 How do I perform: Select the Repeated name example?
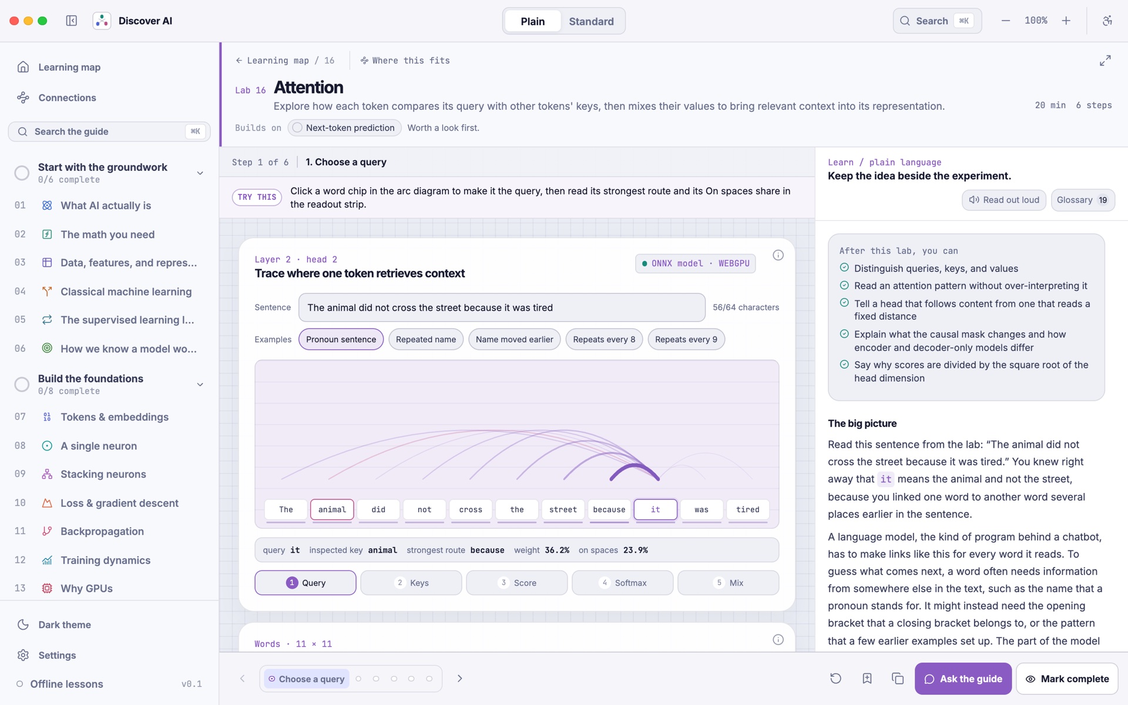click(x=426, y=339)
